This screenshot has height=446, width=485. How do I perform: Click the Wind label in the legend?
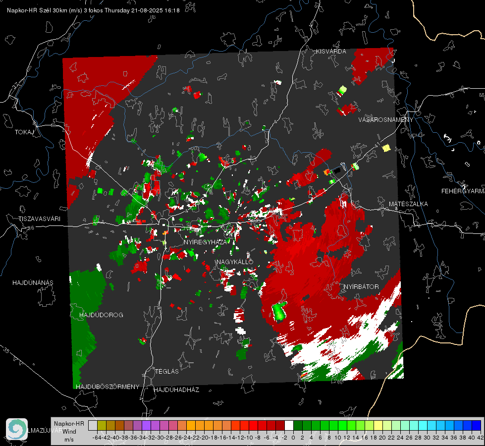(69, 432)
